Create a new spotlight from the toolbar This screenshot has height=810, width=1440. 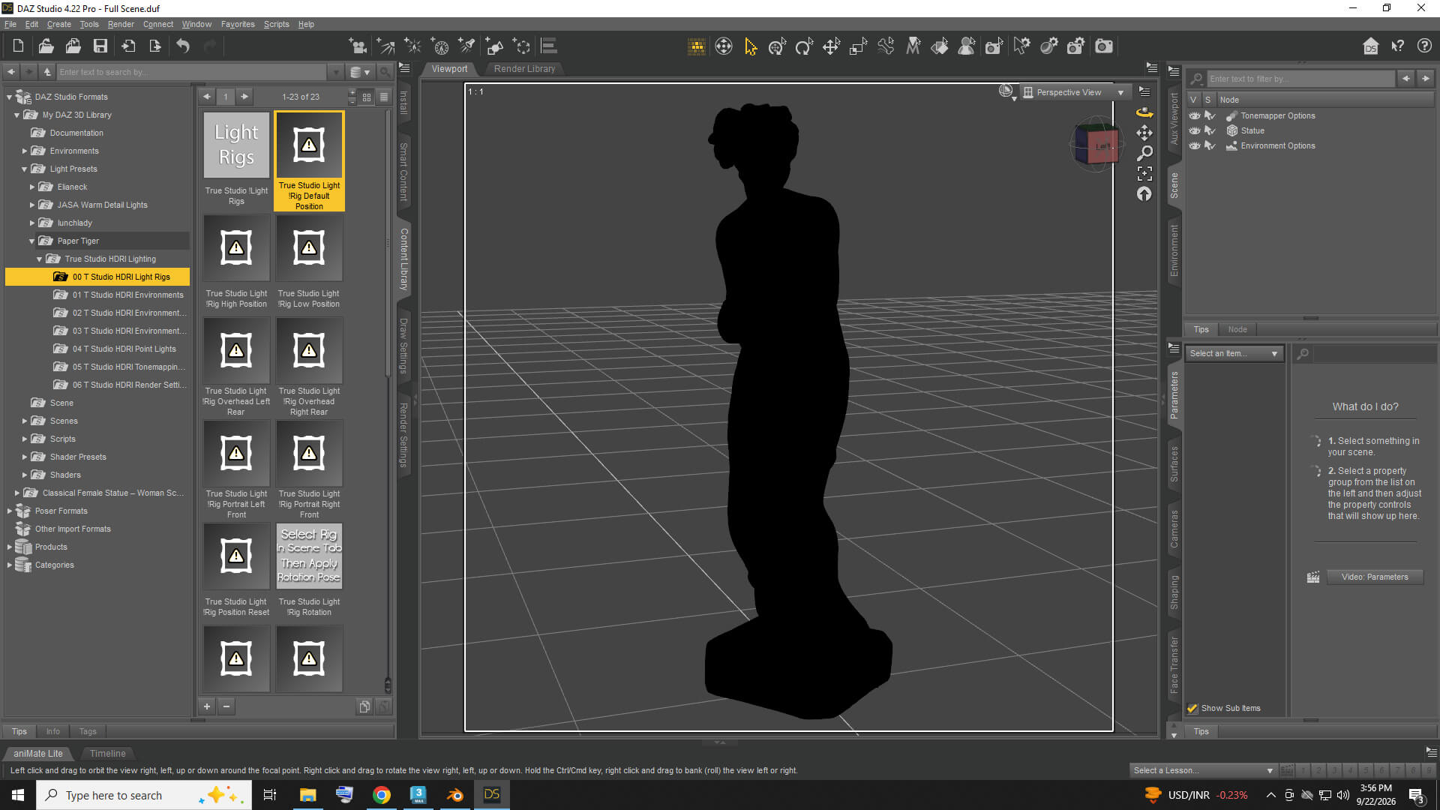pyautogui.click(x=466, y=46)
